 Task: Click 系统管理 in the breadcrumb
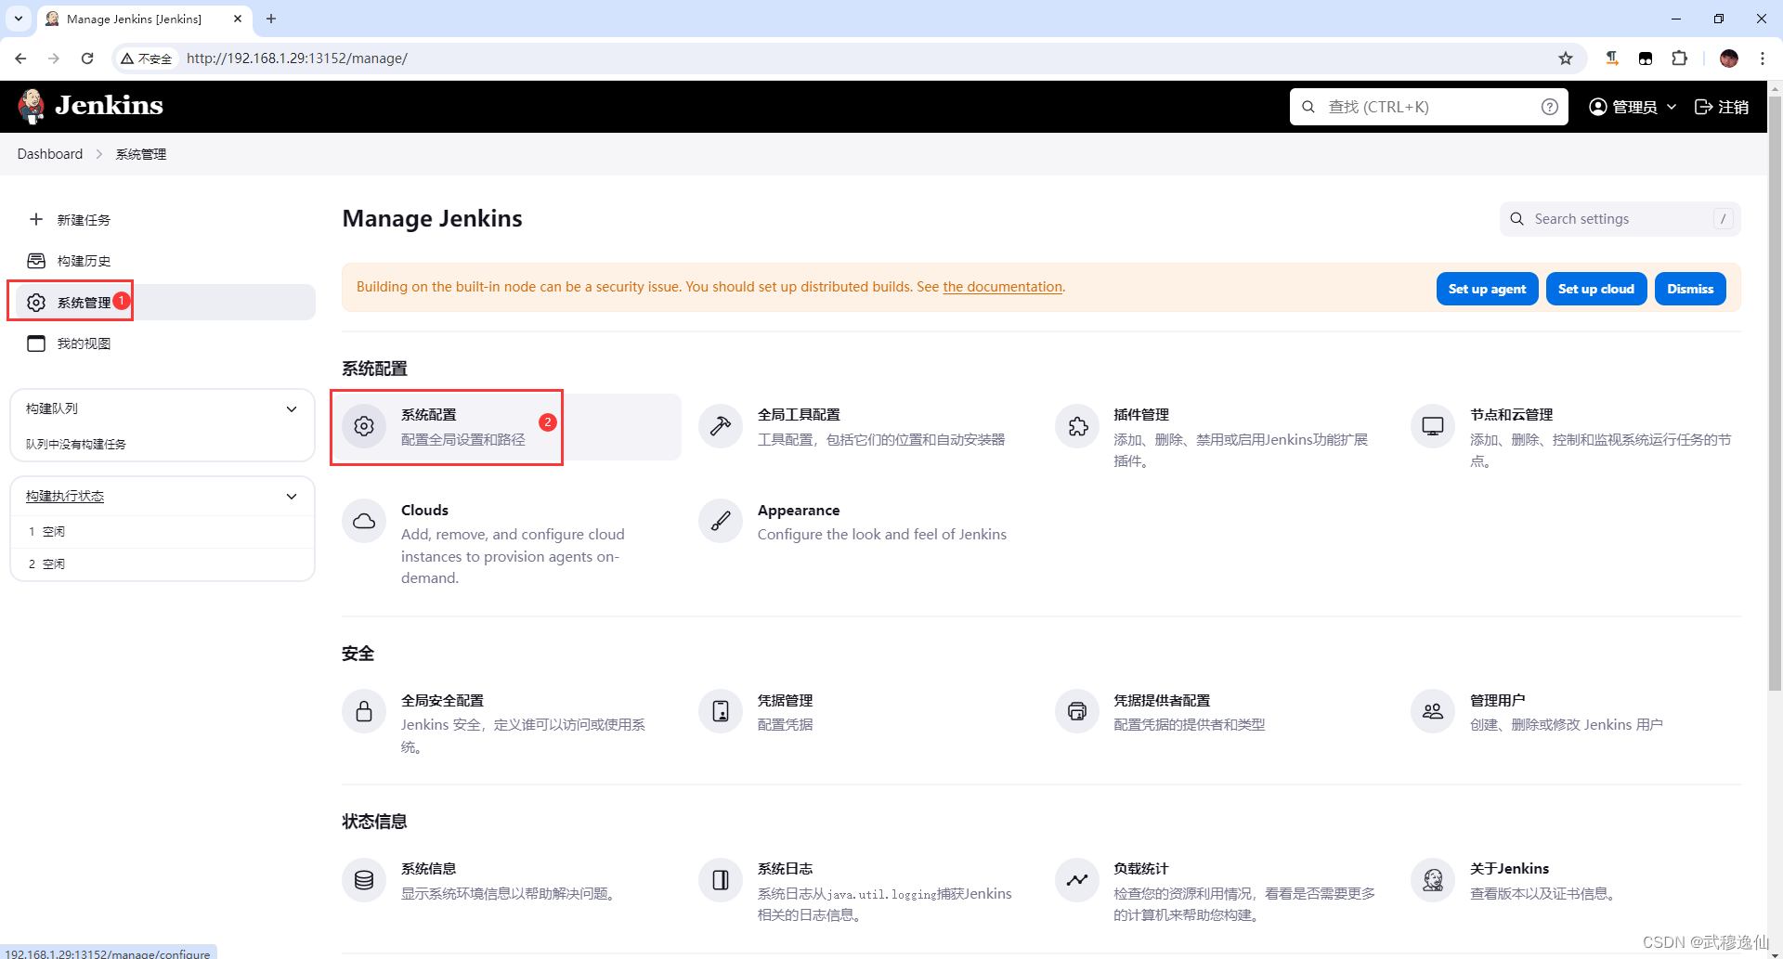pos(141,154)
